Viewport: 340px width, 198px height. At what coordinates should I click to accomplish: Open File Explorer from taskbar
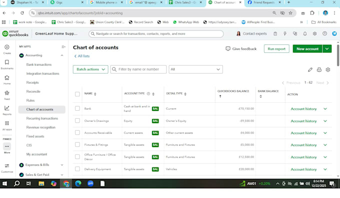(x=41, y=184)
